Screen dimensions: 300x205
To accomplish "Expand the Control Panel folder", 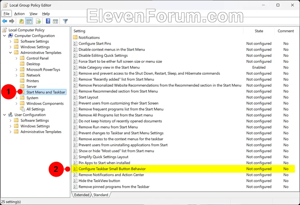I will tap(16, 58).
